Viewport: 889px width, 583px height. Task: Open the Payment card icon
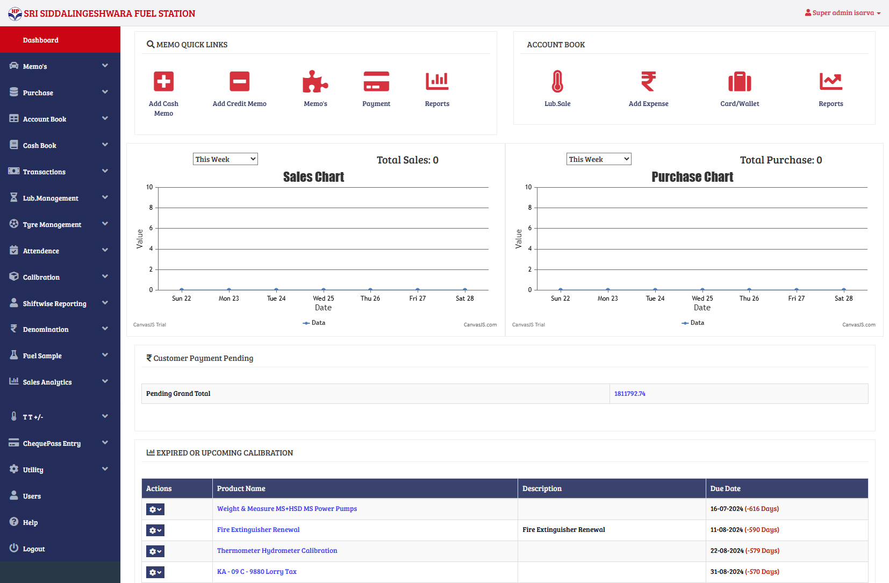(376, 82)
